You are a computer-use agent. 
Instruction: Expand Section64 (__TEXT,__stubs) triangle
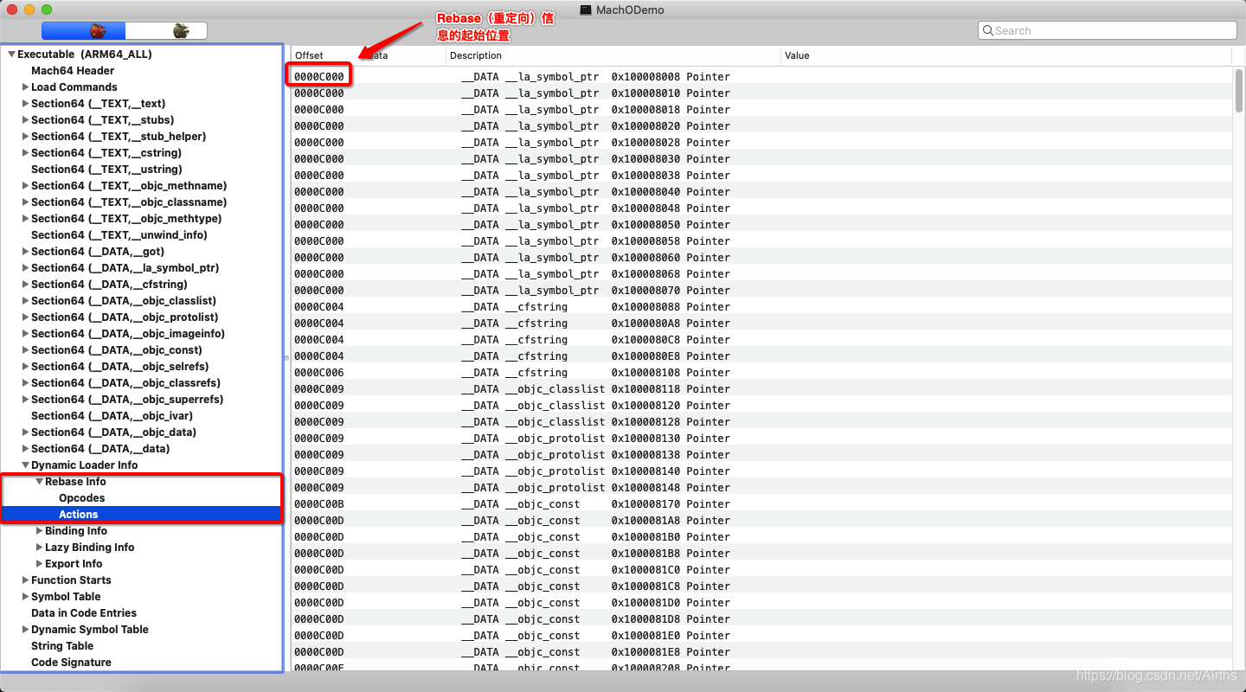tap(25, 120)
